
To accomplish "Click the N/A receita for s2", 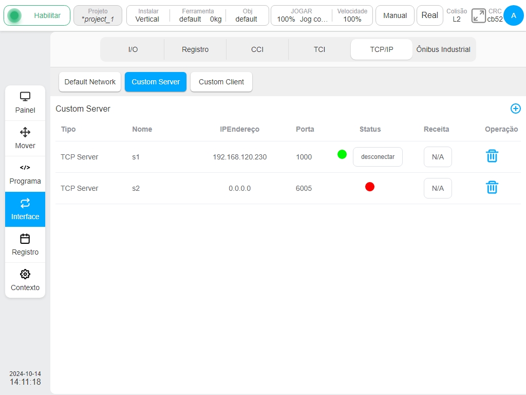I will point(438,188).
